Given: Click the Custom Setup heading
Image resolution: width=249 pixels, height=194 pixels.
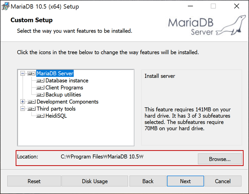Looking at the screenshot, I should pos(31,20).
